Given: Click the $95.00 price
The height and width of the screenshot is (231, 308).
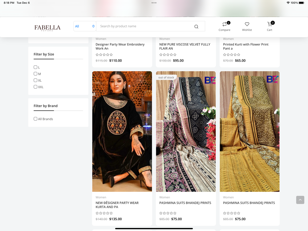Looking at the screenshot, I should (x=178, y=60).
